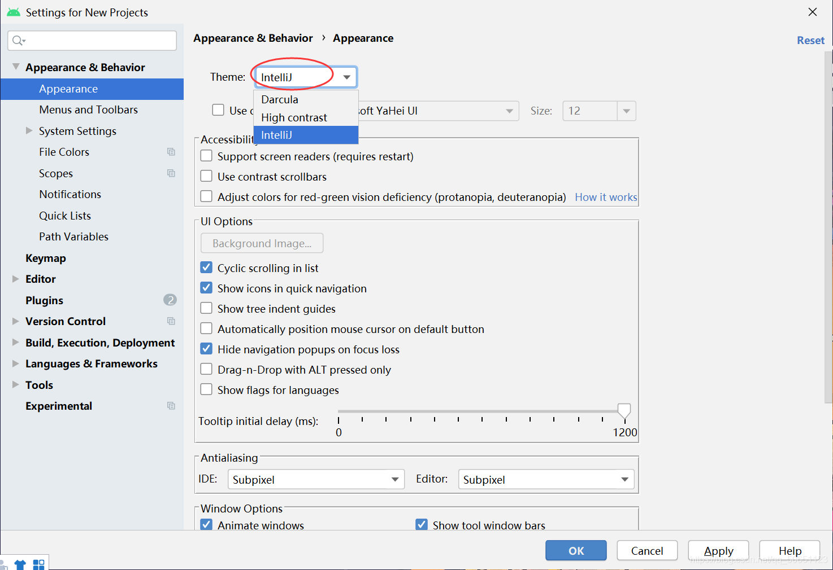Collapse Appearance & Behavior tree section

point(16,67)
